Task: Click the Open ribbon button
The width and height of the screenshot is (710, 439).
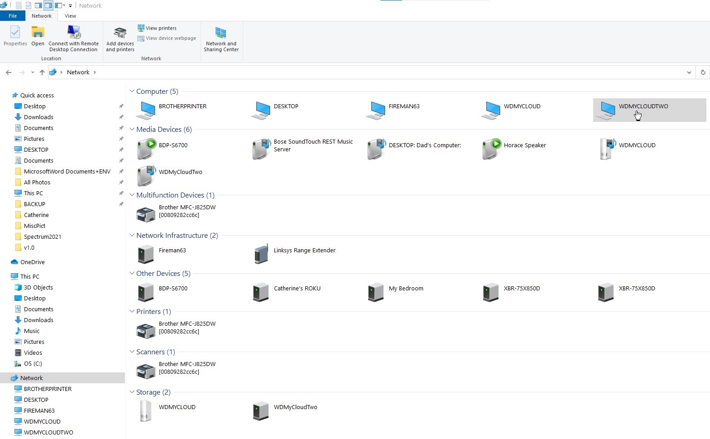Action: click(x=38, y=35)
